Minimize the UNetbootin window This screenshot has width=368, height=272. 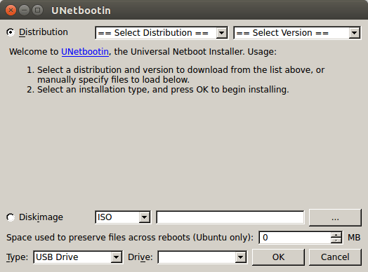[24, 11]
